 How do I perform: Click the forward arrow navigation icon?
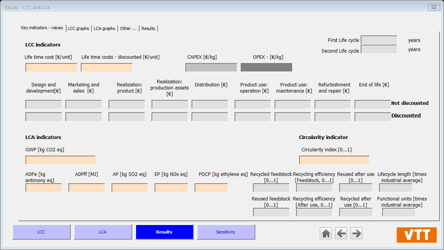tap(356, 233)
